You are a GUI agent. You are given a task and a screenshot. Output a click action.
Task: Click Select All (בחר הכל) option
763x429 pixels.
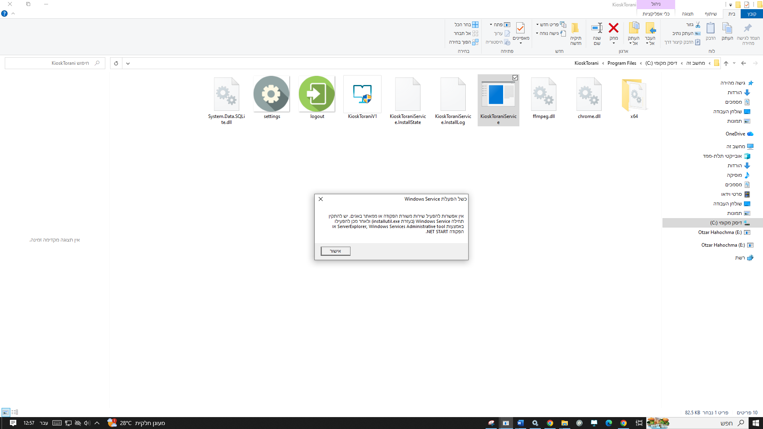click(467, 25)
